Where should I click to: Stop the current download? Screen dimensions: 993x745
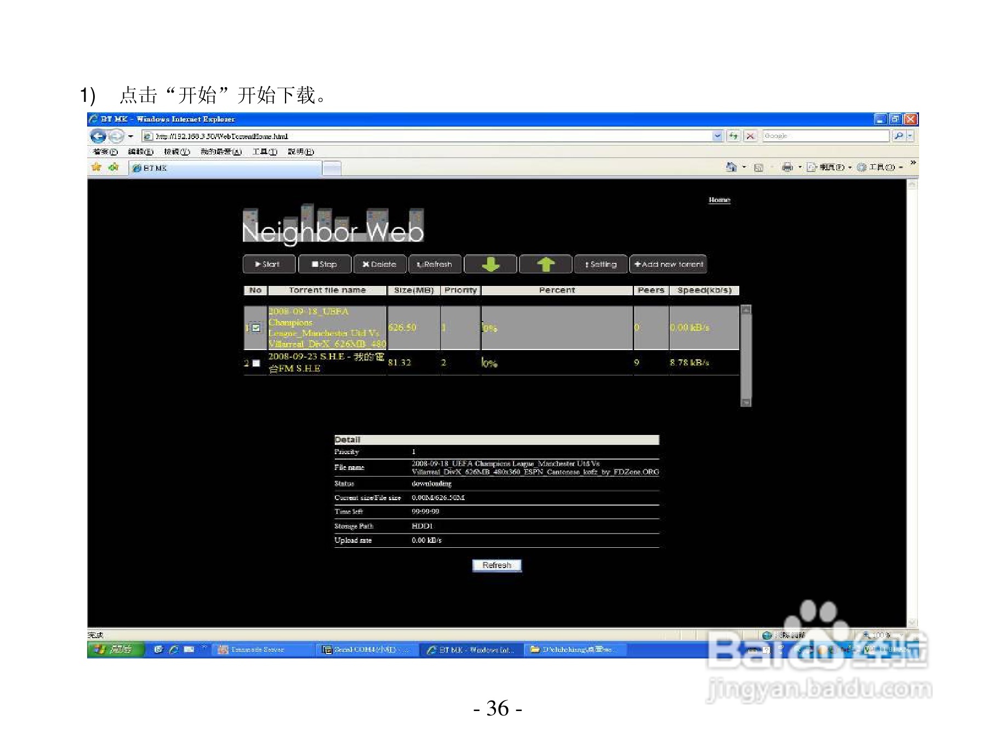[x=324, y=264]
